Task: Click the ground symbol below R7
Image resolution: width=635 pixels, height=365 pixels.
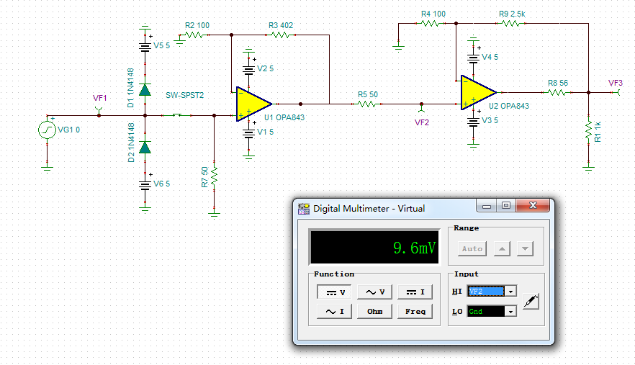Action: tap(215, 214)
